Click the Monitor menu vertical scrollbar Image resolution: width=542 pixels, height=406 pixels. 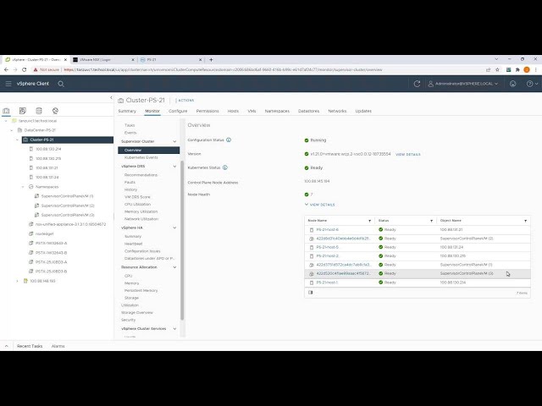click(x=182, y=240)
